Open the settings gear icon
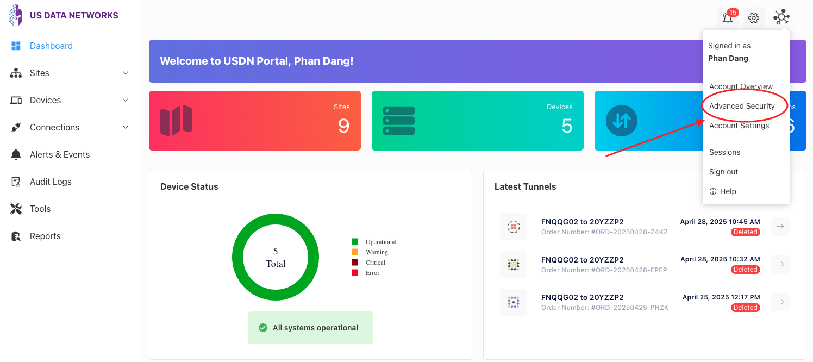 tap(753, 18)
